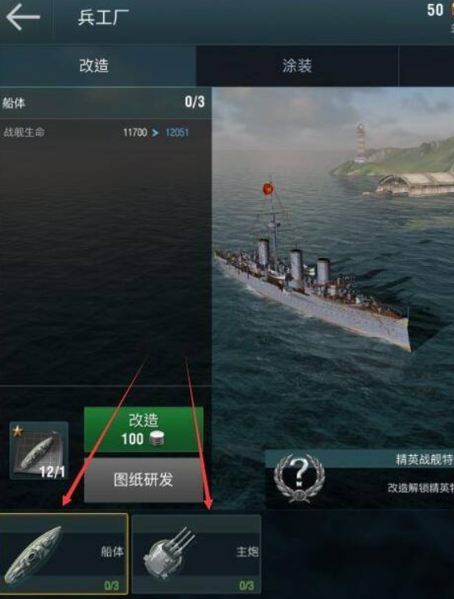Tap the back arrow icon

pyautogui.click(x=24, y=17)
